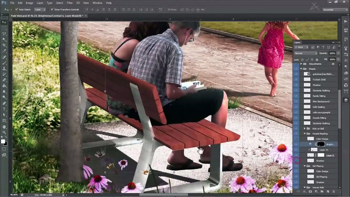
Task: Select the Hand tool in toolbox
Action: (x=4, y=127)
